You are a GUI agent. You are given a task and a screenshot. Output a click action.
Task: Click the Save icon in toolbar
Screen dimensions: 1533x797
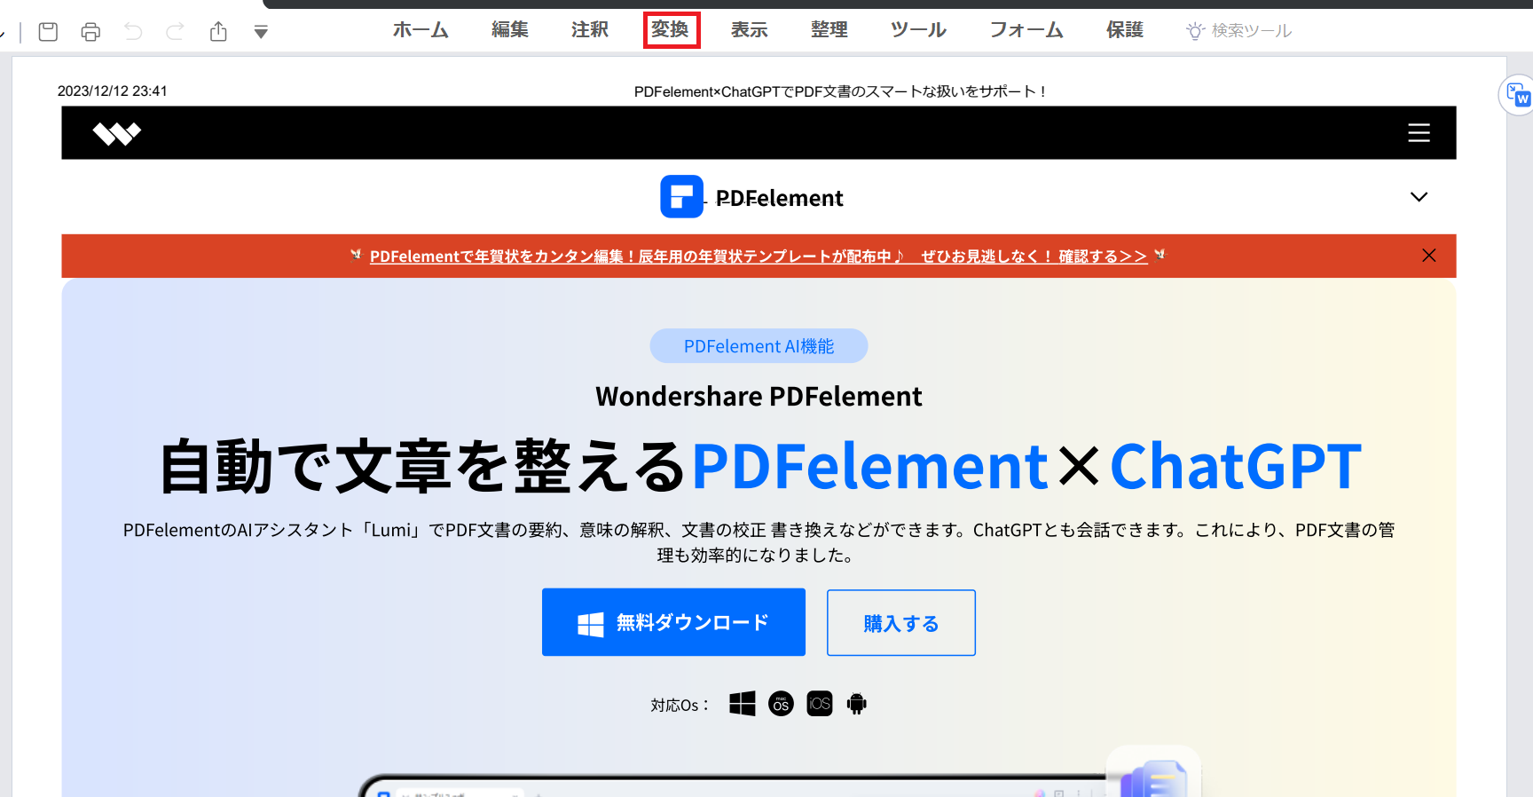pos(49,32)
